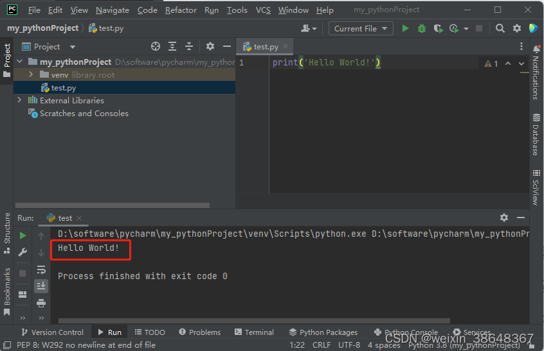
Task: Click the warning indicator showing 1 problem
Action: coord(491,64)
